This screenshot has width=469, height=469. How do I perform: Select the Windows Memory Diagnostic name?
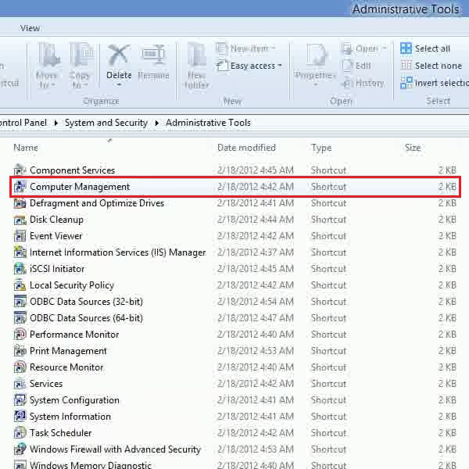(91, 465)
